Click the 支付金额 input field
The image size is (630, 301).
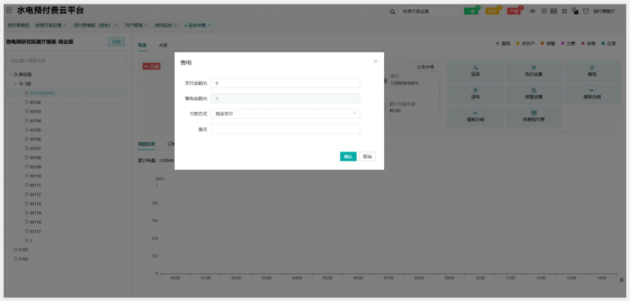285,83
